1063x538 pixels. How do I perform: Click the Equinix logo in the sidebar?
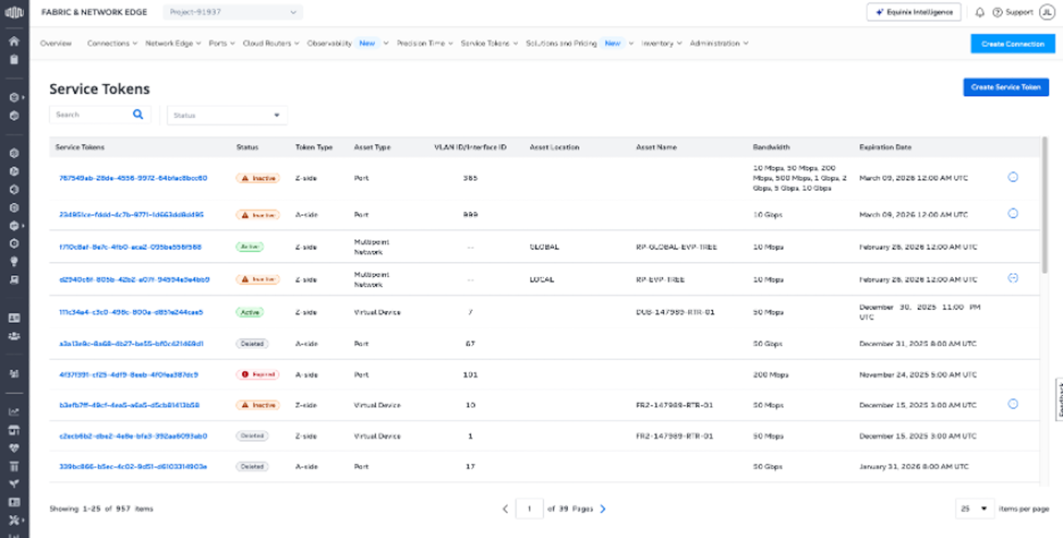(14, 12)
